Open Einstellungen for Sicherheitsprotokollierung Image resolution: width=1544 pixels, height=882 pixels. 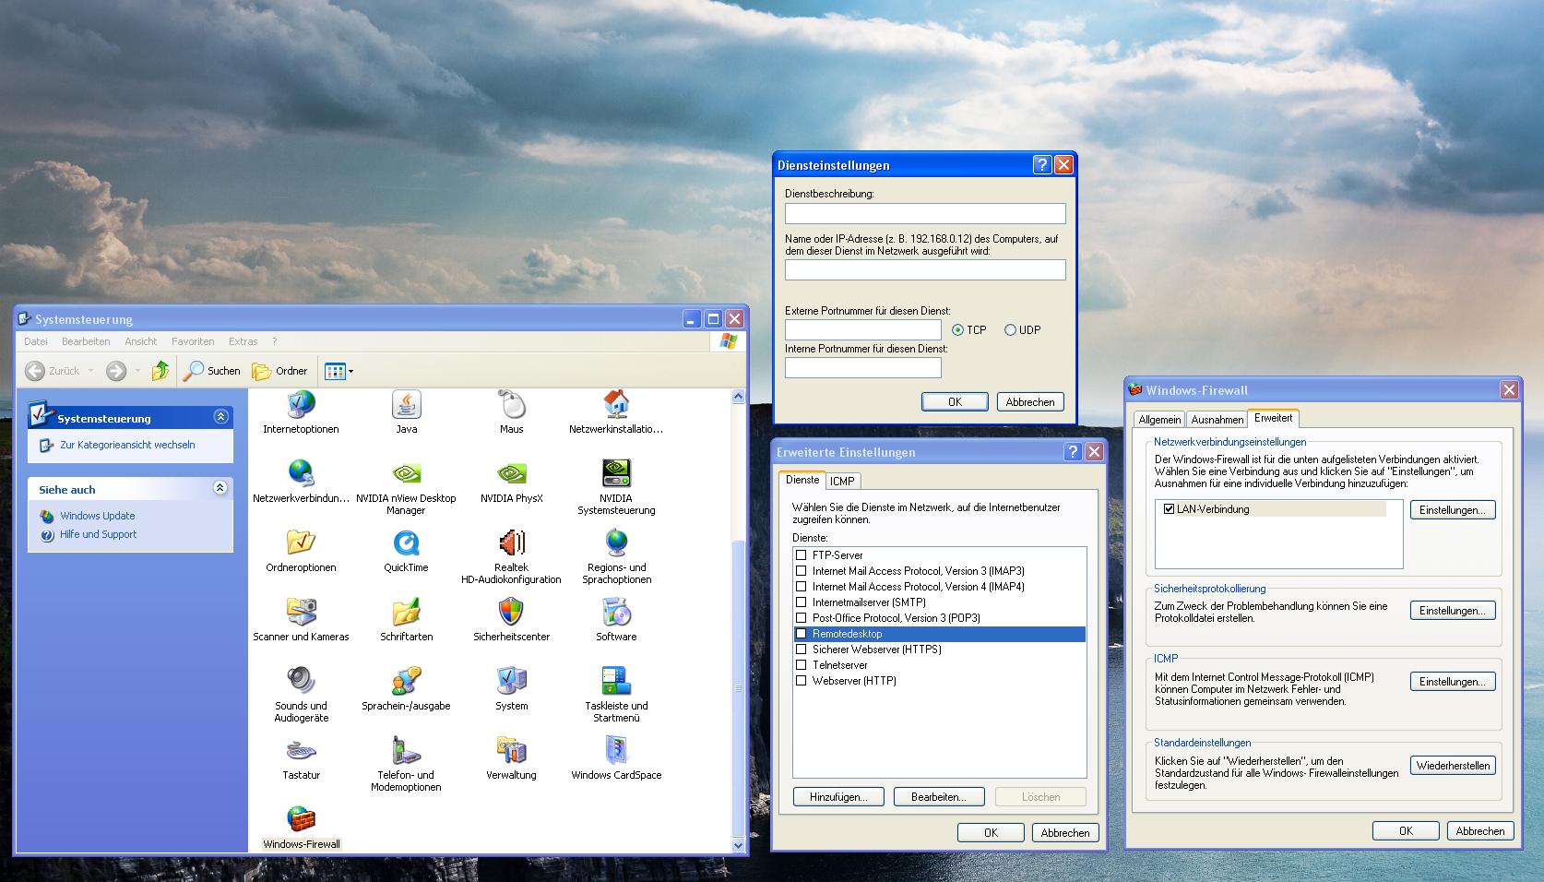click(x=1453, y=611)
